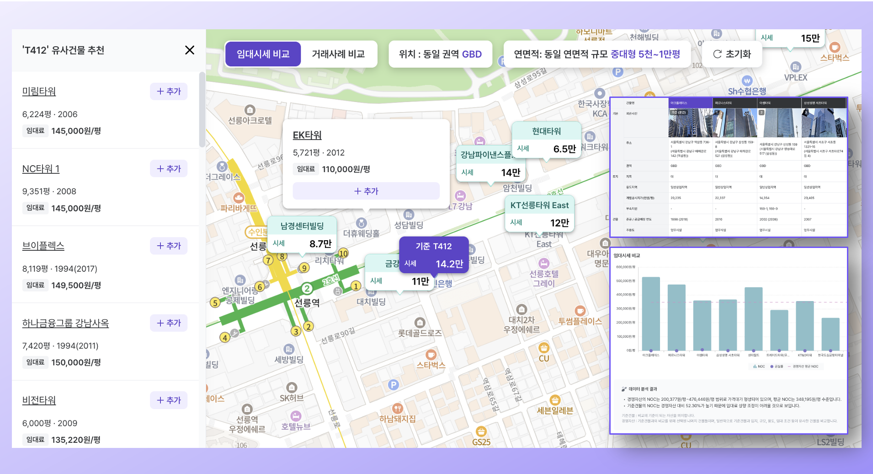Click subway exit 4 marker

click(224, 338)
